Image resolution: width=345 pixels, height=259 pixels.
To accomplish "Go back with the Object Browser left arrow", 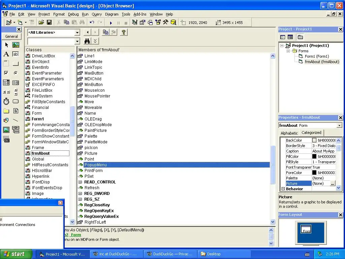I will coord(88,32).
